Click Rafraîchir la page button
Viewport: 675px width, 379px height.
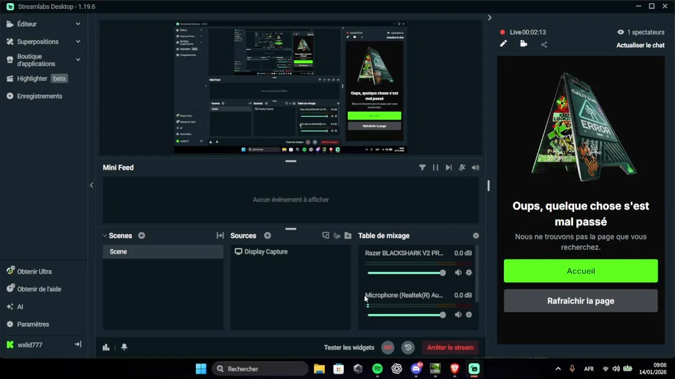pos(581,301)
